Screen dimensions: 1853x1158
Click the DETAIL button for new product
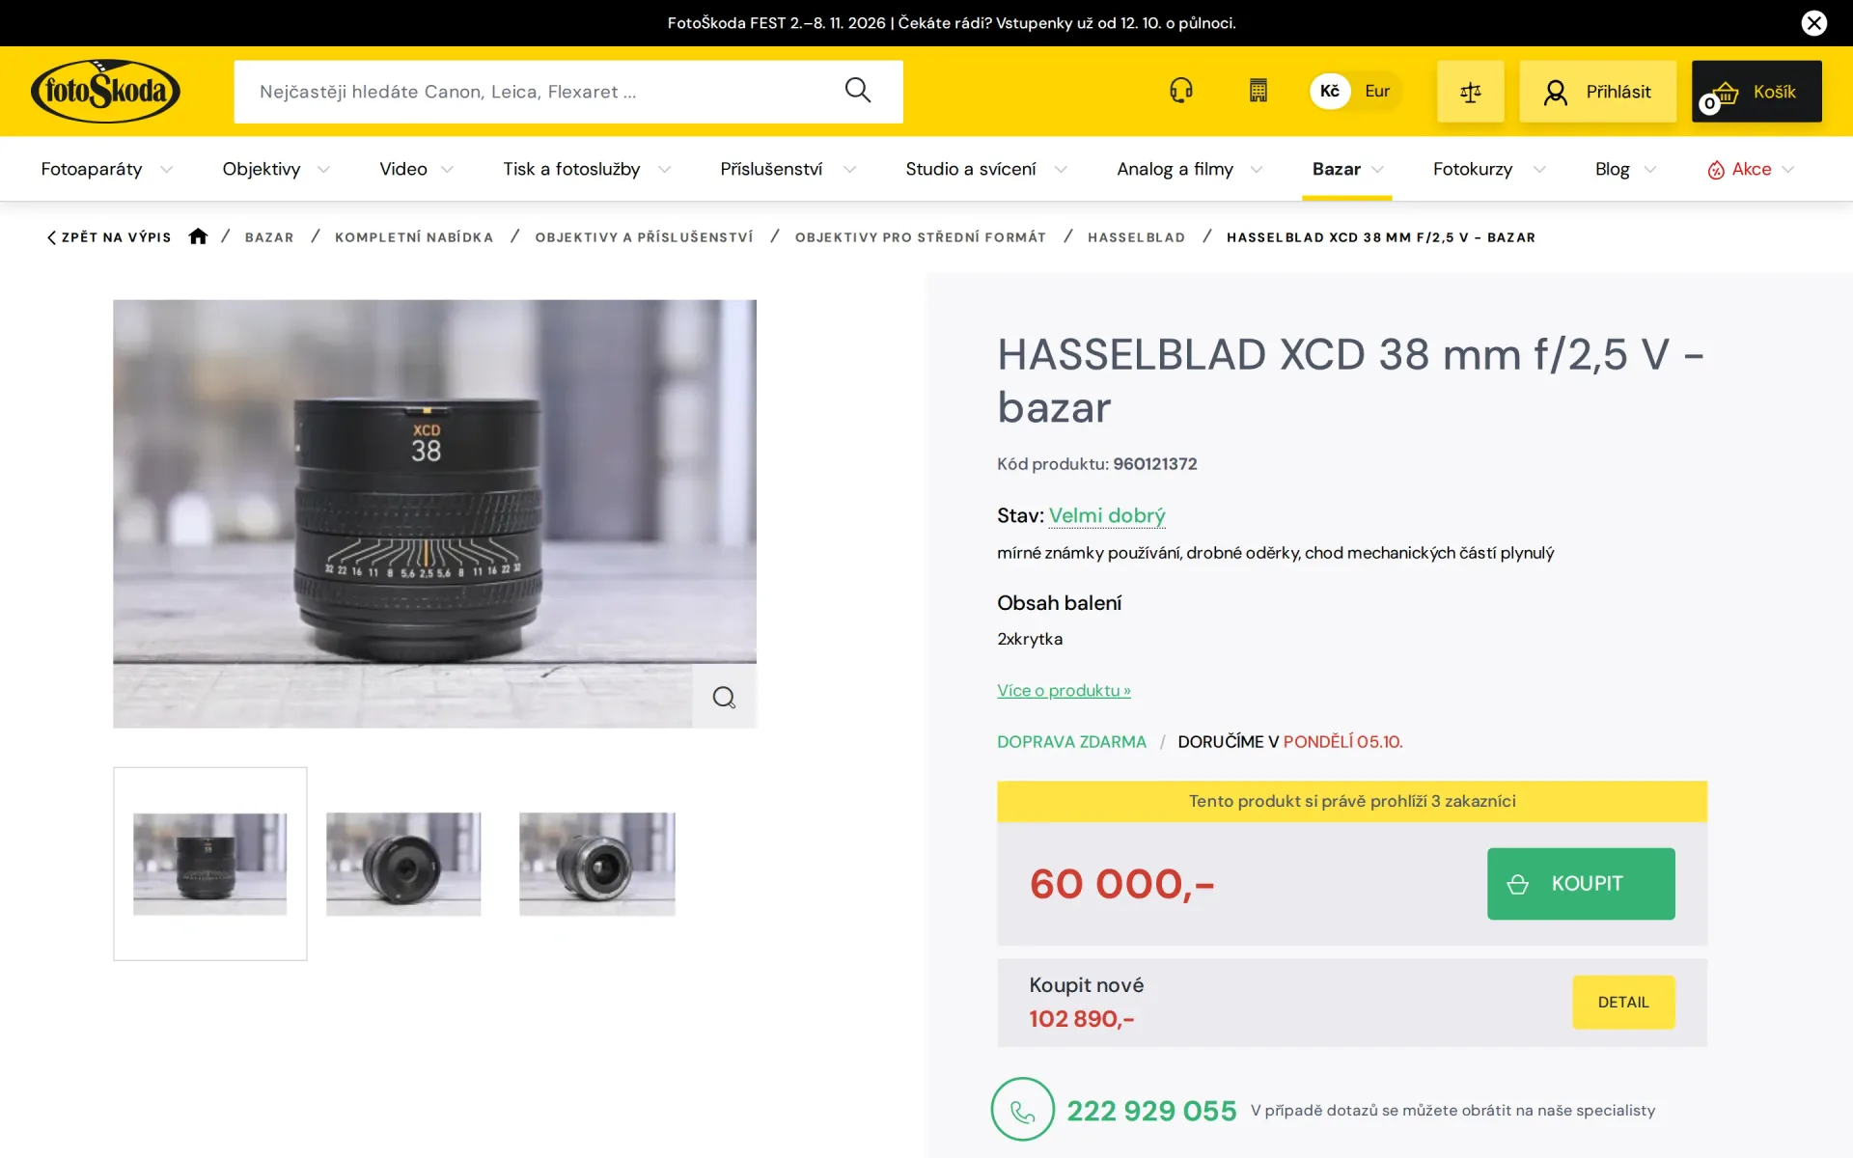[1623, 1002]
